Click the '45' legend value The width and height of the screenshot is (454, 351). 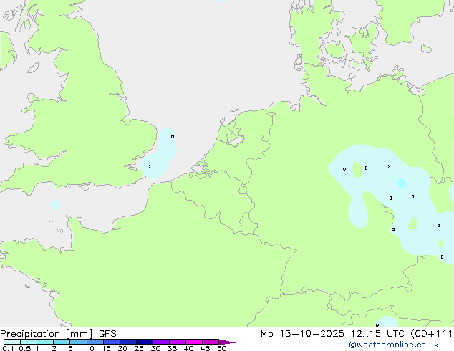[205, 348]
